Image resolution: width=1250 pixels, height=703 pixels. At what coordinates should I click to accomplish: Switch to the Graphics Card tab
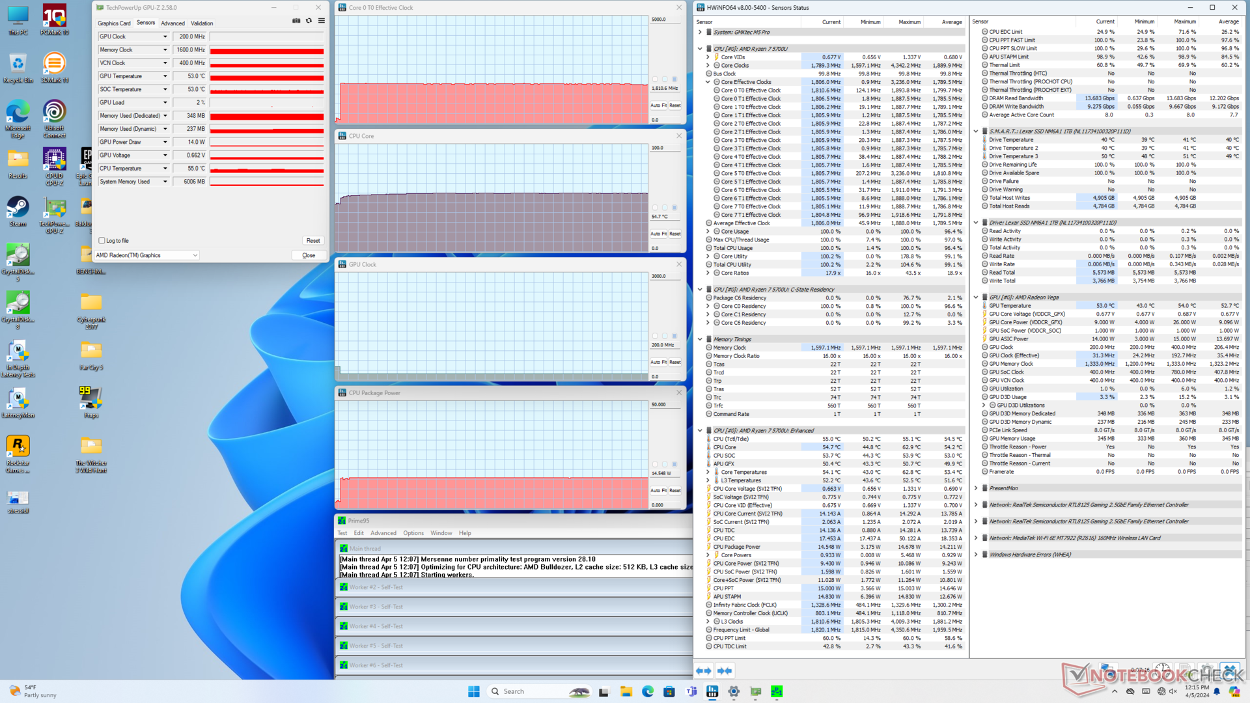(x=114, y=23)
